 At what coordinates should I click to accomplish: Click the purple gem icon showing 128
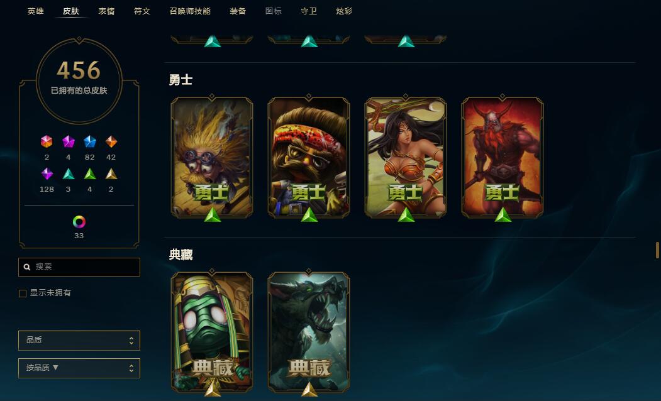[x=47, y=173]
